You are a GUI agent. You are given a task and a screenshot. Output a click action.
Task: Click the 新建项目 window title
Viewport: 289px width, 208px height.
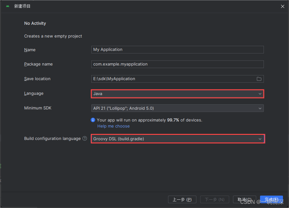point(22,6)
